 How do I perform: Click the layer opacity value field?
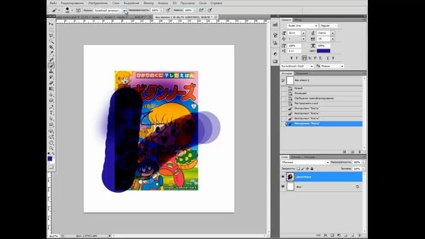tap(357, 162)
